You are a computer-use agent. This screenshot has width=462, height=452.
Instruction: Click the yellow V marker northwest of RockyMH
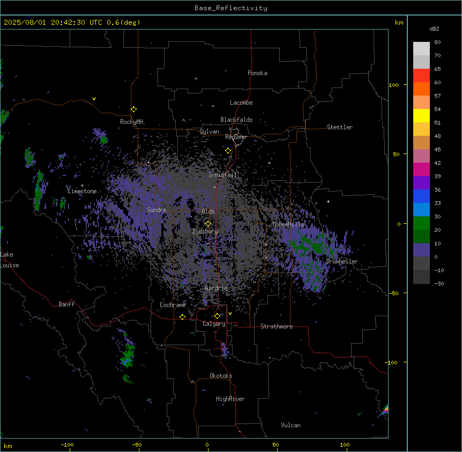pyautogui.click(x=94, y=99)
